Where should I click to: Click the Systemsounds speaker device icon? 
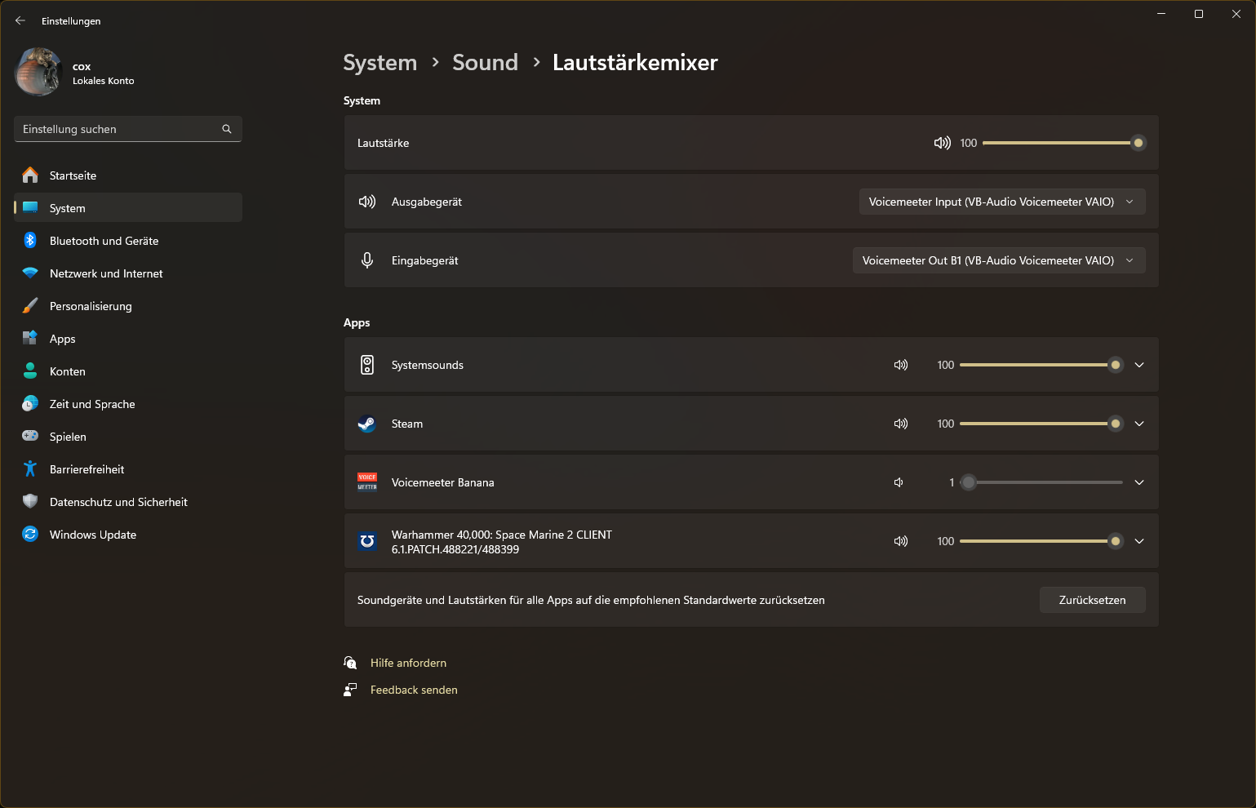click(x=367, y=365)
